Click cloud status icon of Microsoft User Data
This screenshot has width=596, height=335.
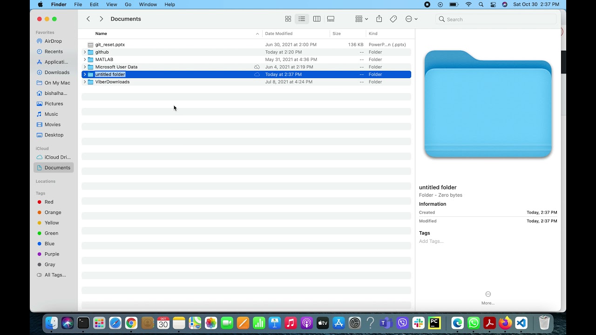pos(257,67)
